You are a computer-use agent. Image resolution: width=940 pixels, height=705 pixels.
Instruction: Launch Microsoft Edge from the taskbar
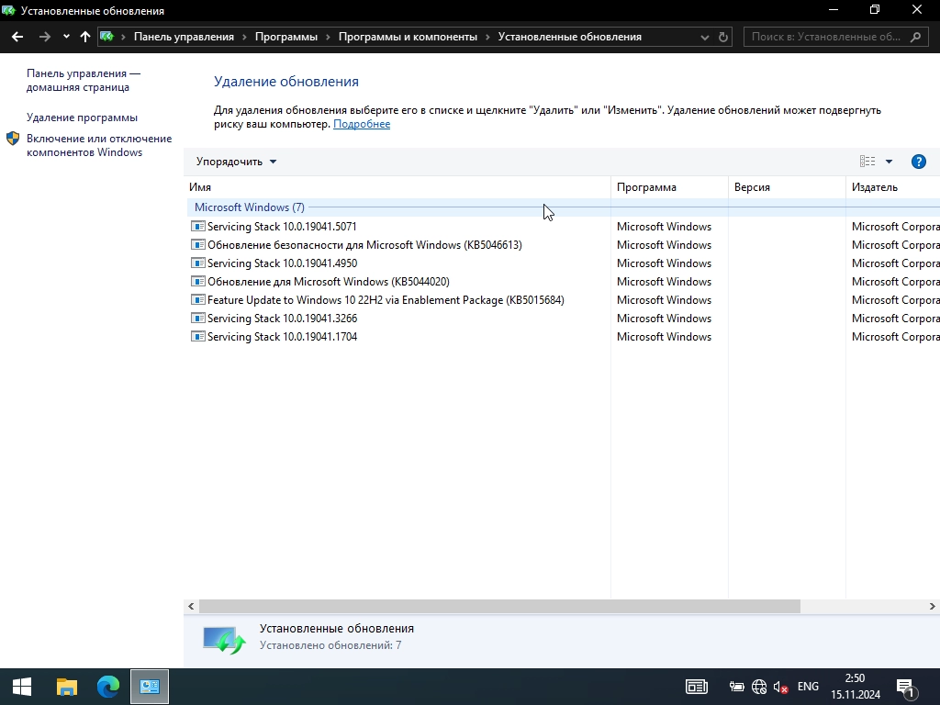click(x=108, y=687)
